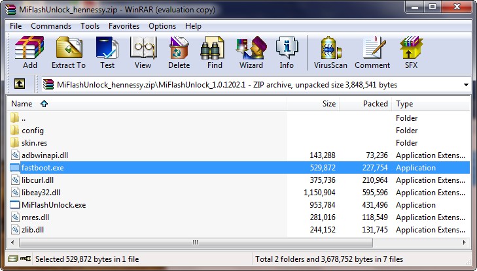Click the status bar selected bytes text

(87, 259)
